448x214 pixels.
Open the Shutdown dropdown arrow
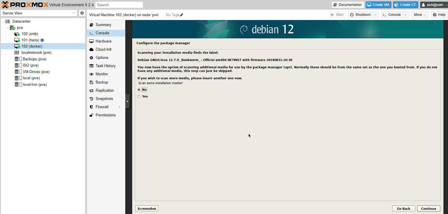(375, 15)
